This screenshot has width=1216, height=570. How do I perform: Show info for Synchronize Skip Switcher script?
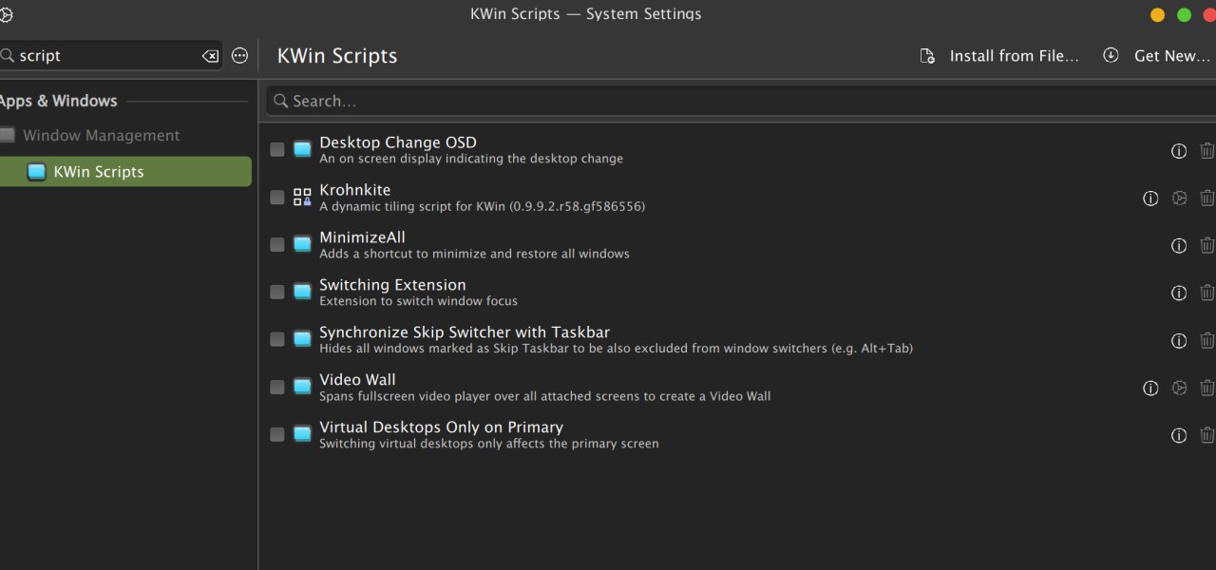pos(1179,341)
